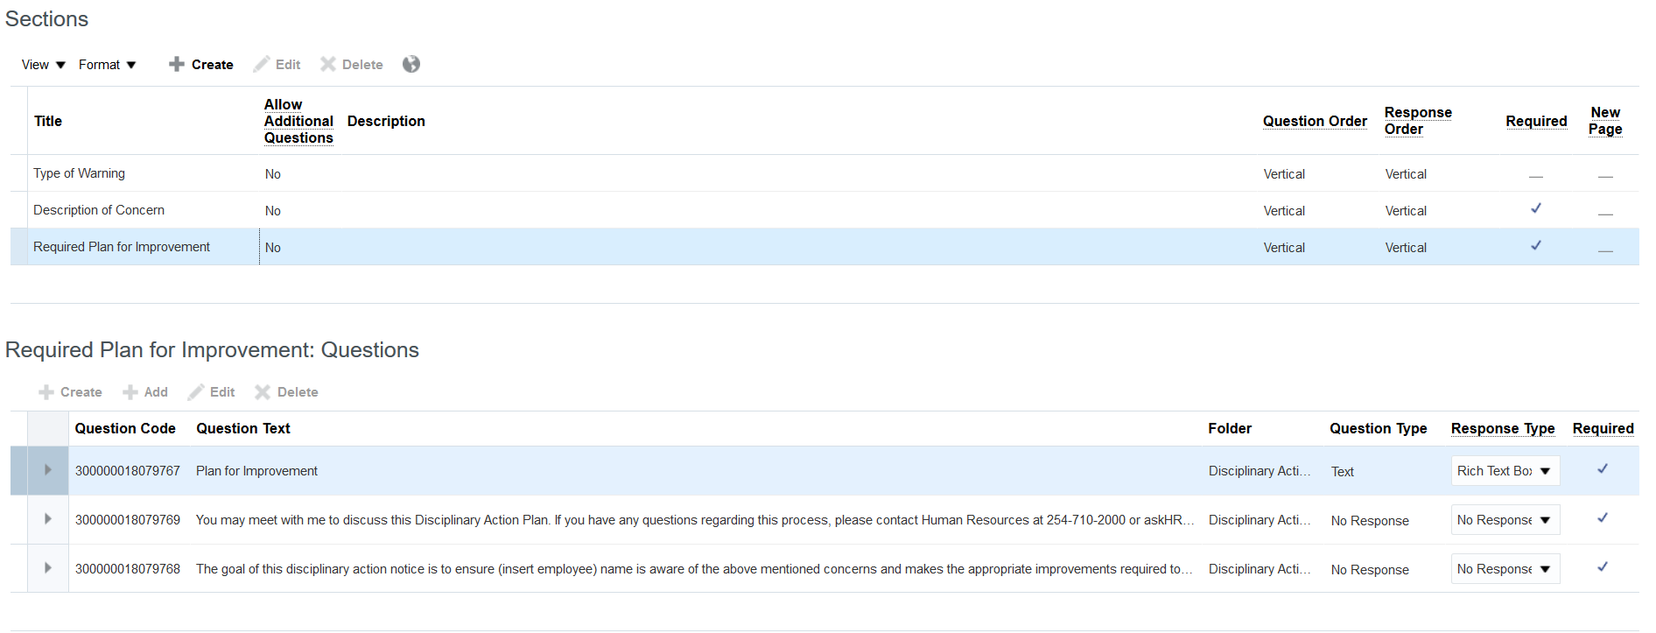Screen dimensions: 1656x633
Task: Toggle Required check for question 300000018079769
Action: click(x=1603, y=518)
